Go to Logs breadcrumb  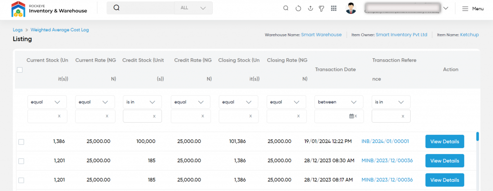(18, 30)
